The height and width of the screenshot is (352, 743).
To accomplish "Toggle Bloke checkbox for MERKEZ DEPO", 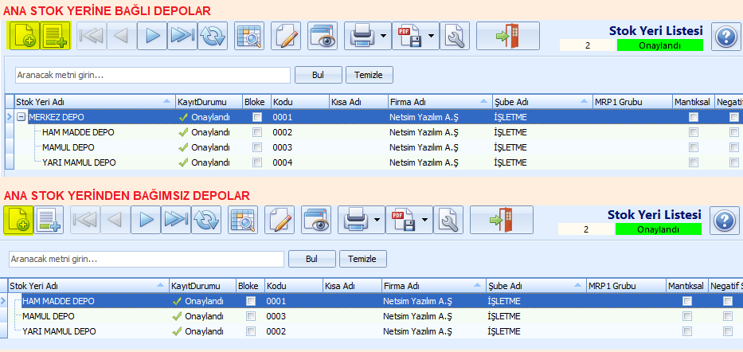I will pos(257,117).
